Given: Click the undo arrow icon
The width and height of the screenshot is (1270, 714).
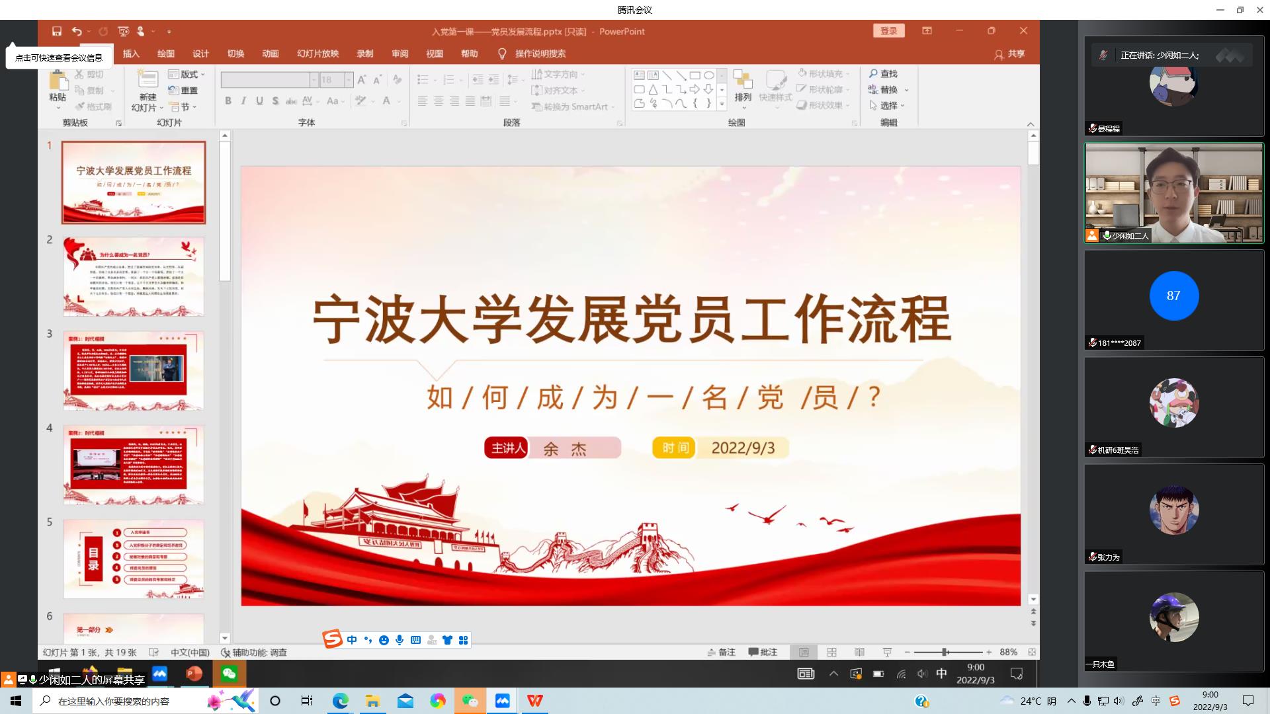Looking at the screenshot, I should point(77,31).
